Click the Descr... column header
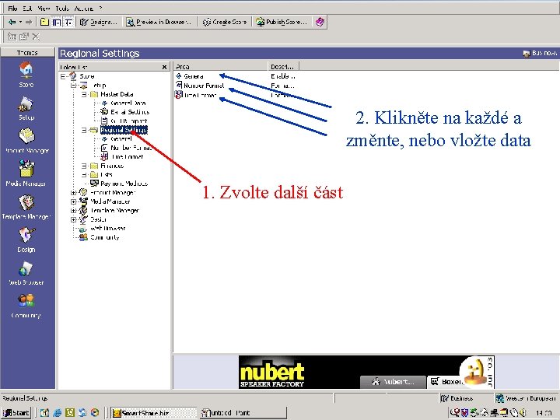 [x=283, y=66]
